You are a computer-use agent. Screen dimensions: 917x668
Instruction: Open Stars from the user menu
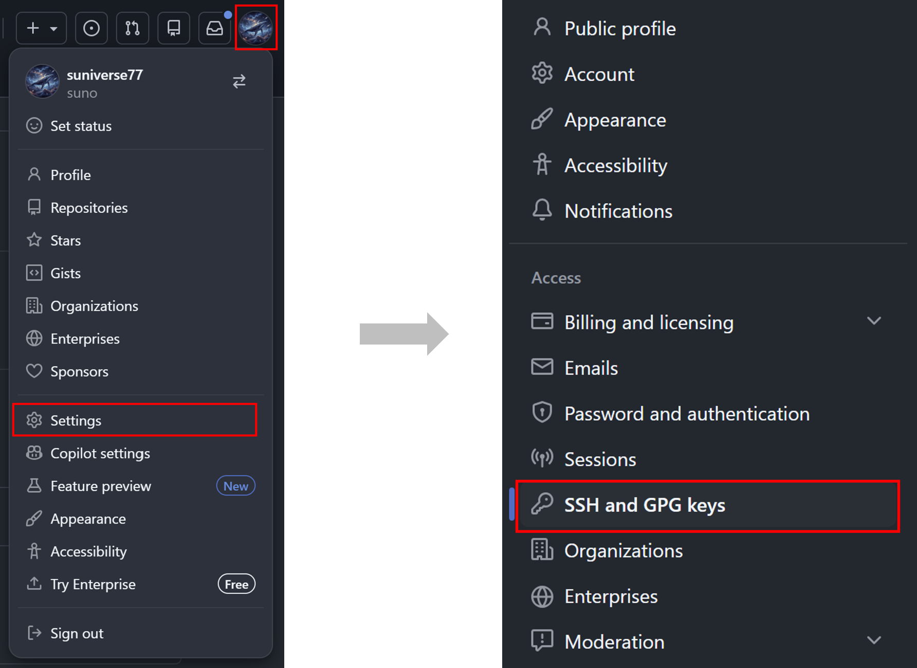tap(141, 241)
